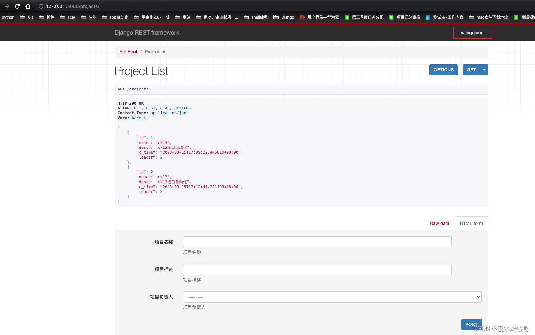This screenshot has height=335, width=535.
Task: Switch to the Raw data tab
Action: pos(439,223)
